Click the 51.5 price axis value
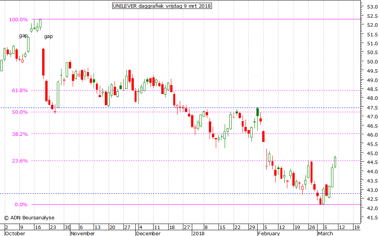379x236 pixels. coord(372,34)
